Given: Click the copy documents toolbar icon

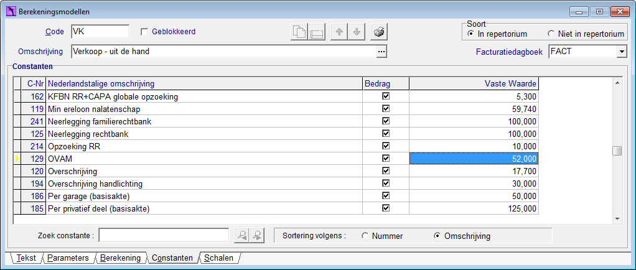Looking at the screenshot, I should [299, 32].
